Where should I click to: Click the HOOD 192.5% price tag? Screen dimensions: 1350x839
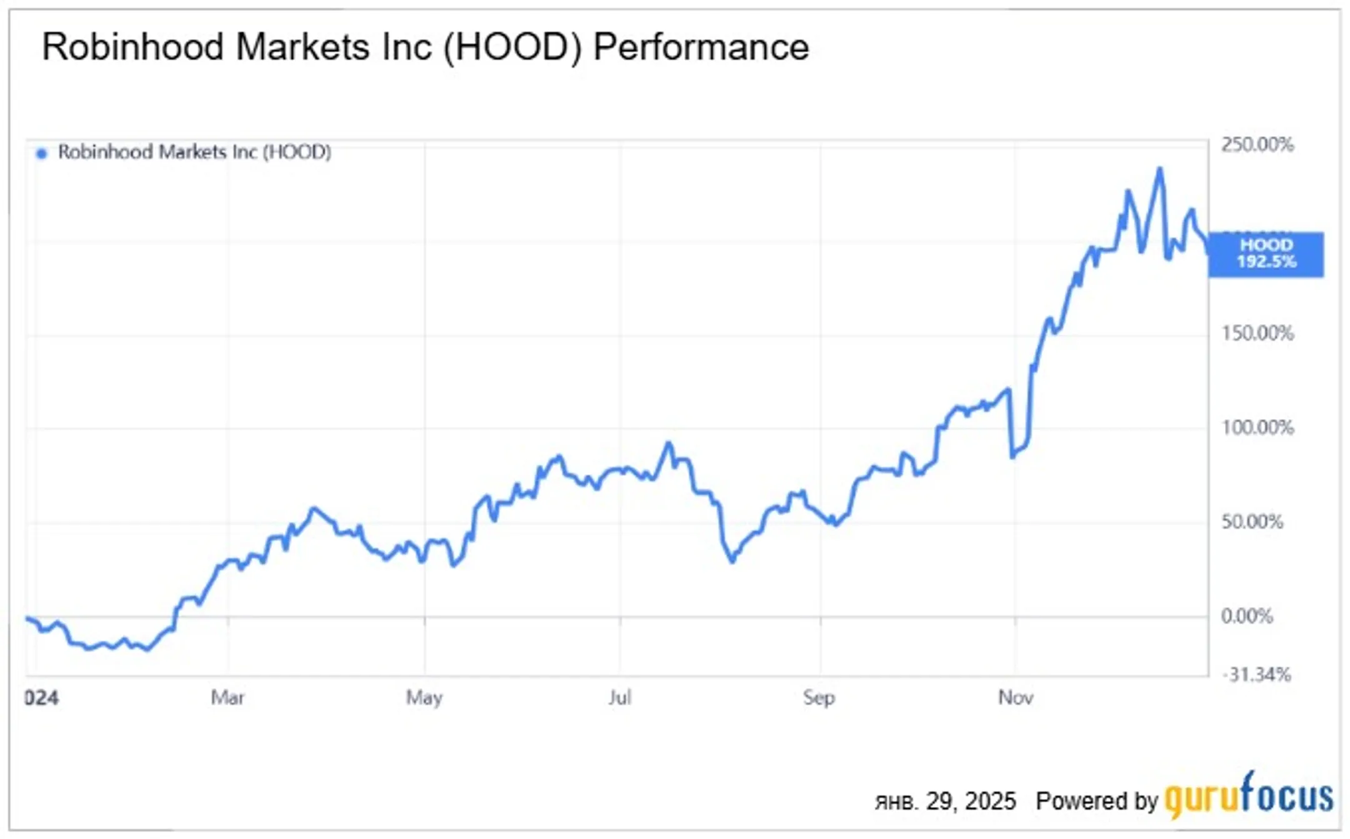1266,254
